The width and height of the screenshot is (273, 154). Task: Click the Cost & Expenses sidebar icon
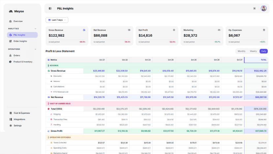coord(11,113)
